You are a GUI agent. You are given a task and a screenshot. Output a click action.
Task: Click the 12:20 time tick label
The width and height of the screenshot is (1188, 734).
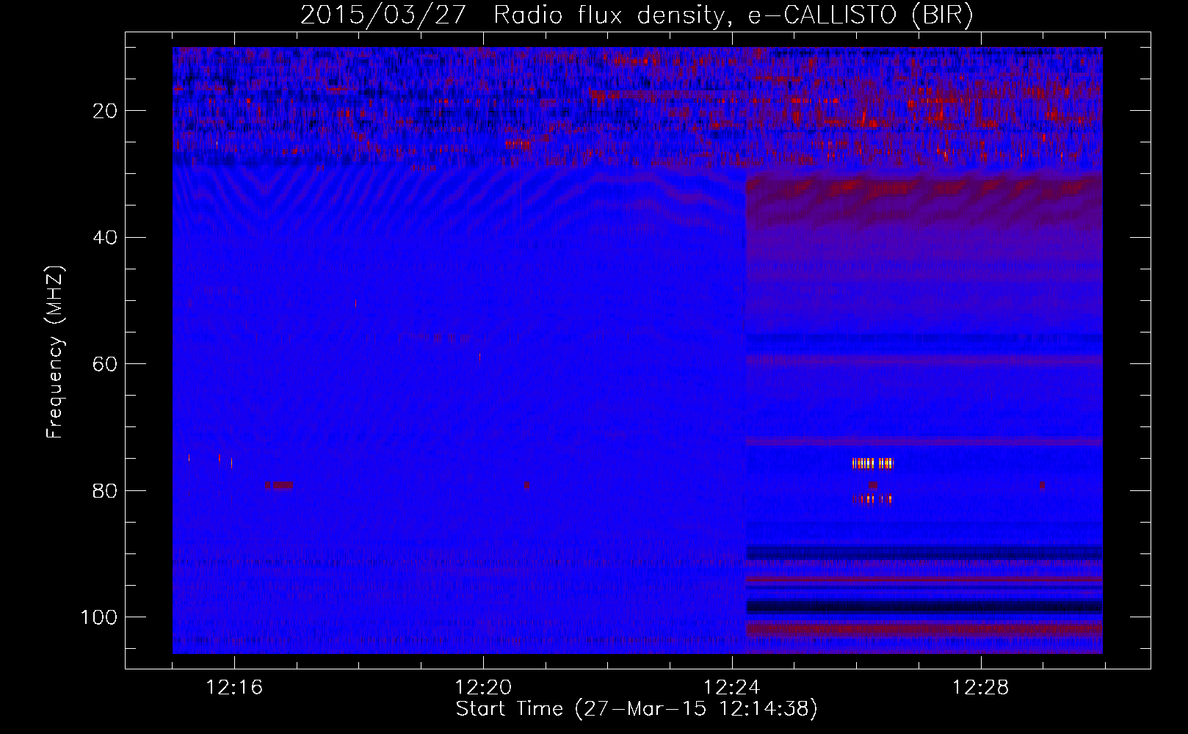(x=483, y=688)
